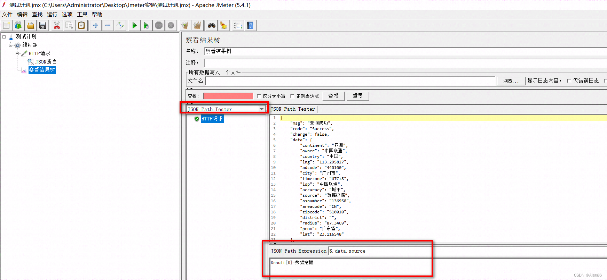Viewport: 607px width, 280px height.
Task: Clear all results with double broom icon
Action: (x=197, y=25)
